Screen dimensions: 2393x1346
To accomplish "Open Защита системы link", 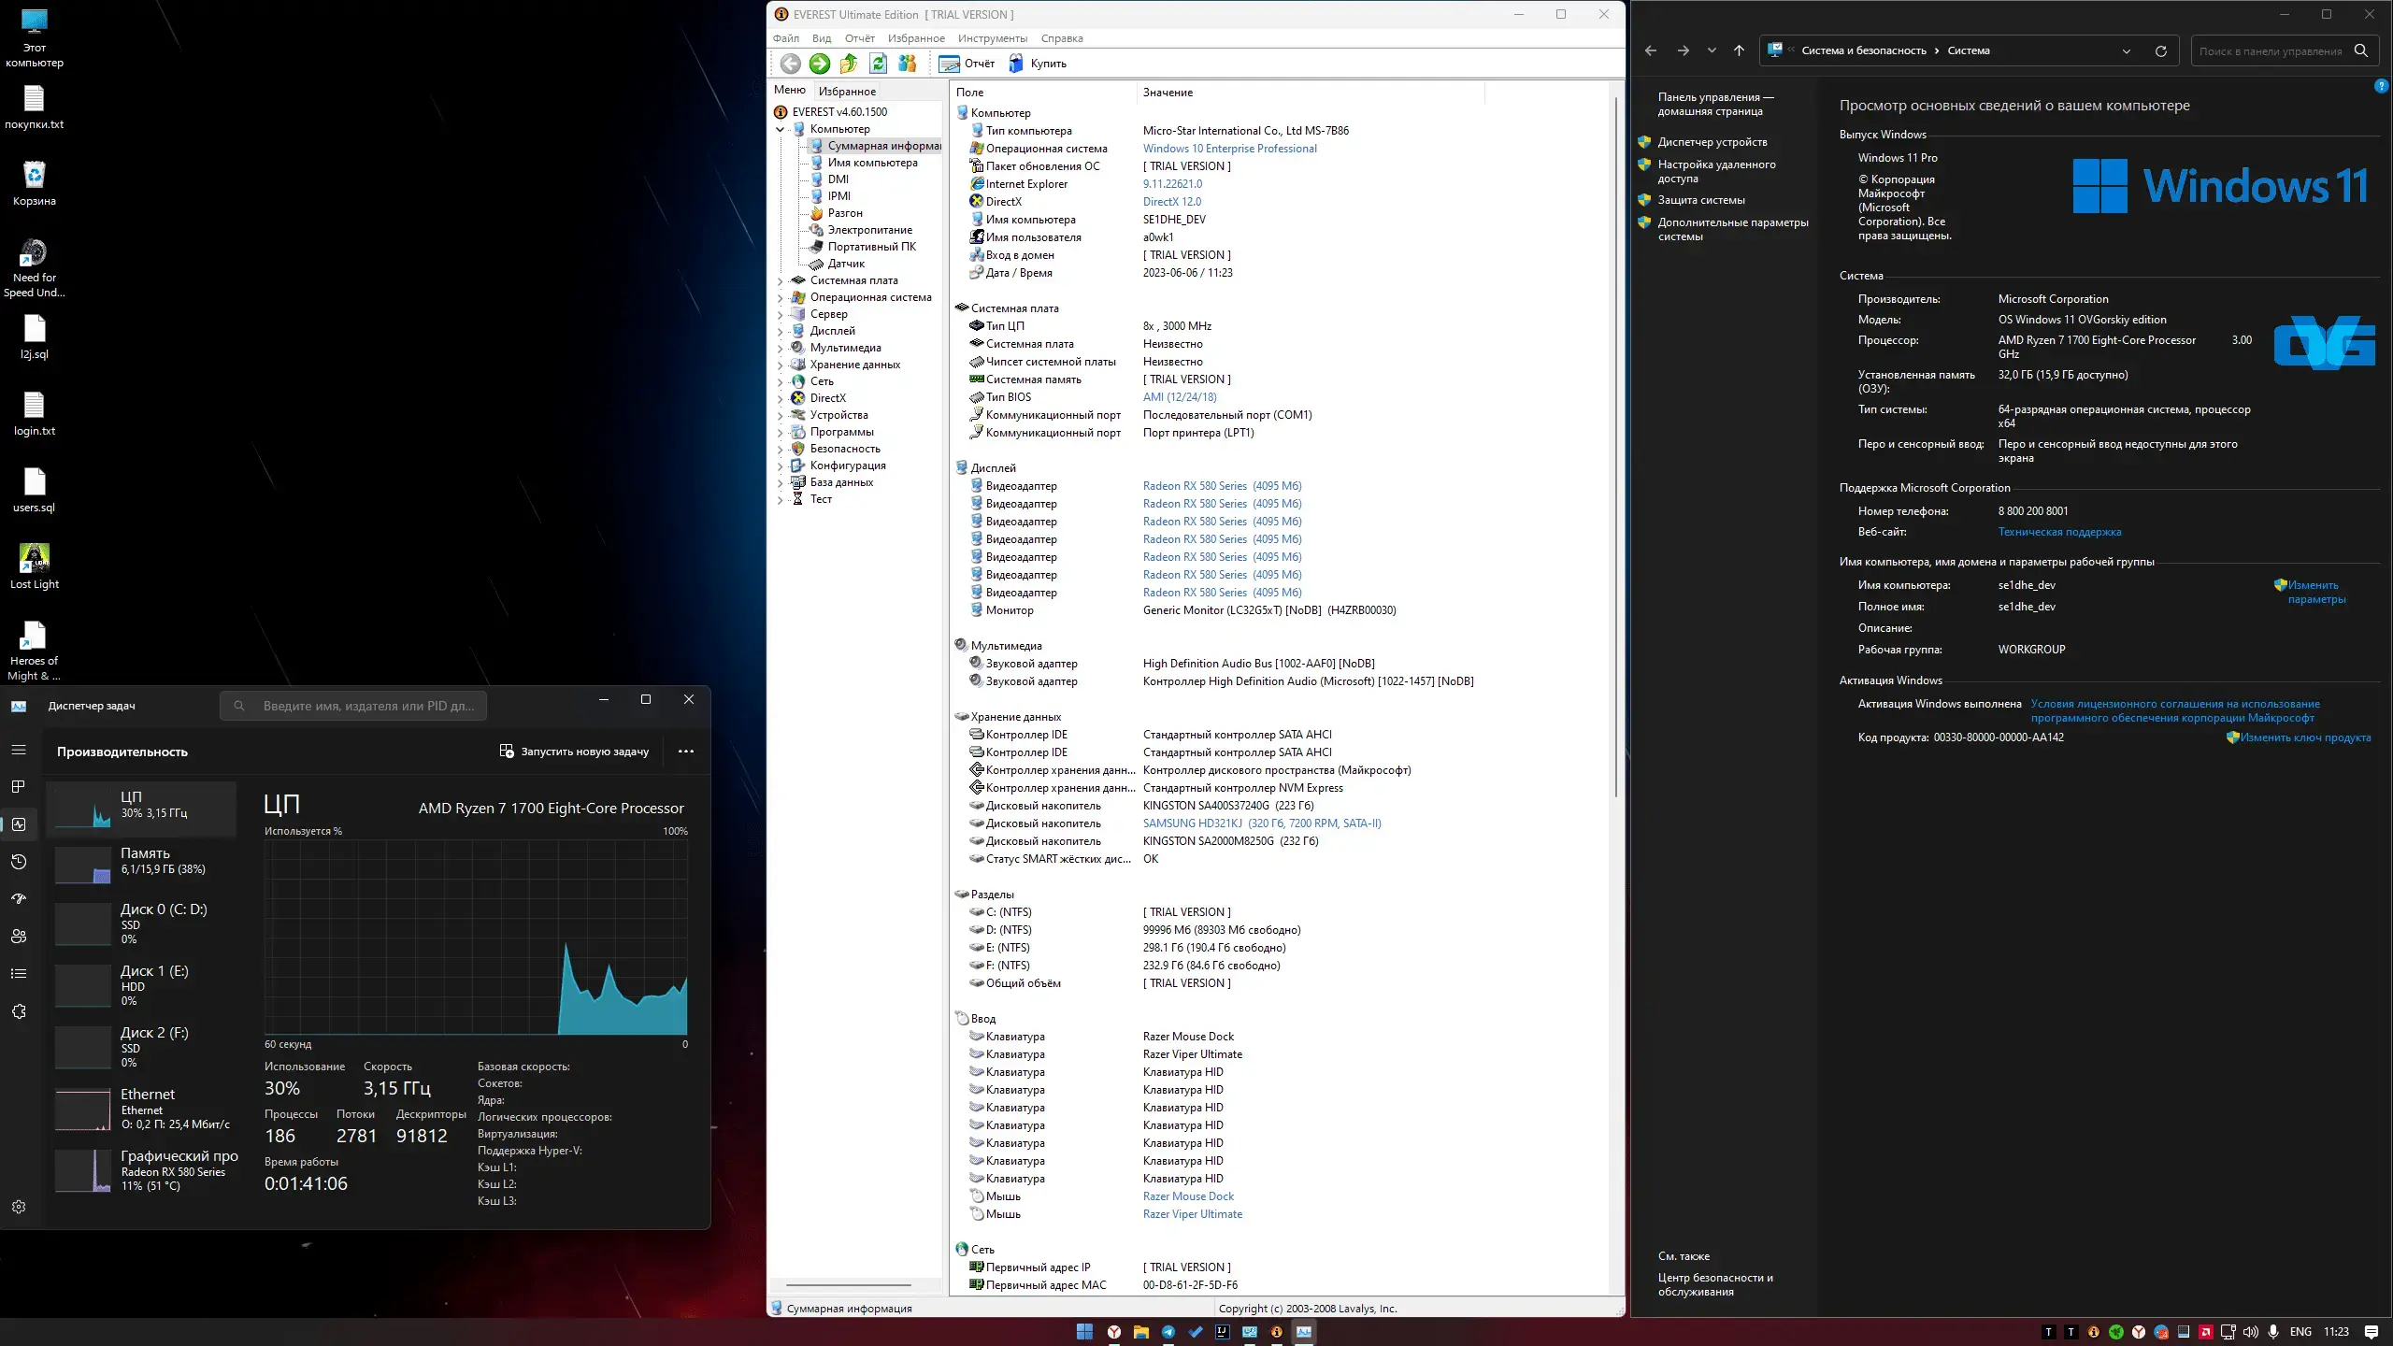I will (1701, 200).
